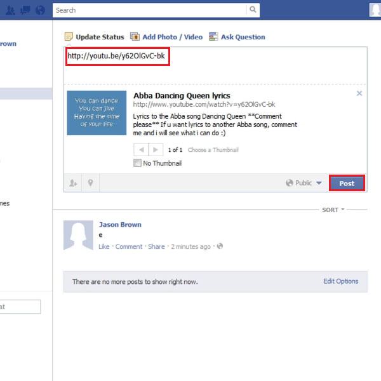Show the next thumbnail
Image resolution: width=381 pixels, height=381 pixels.
(x=156, y=150)
